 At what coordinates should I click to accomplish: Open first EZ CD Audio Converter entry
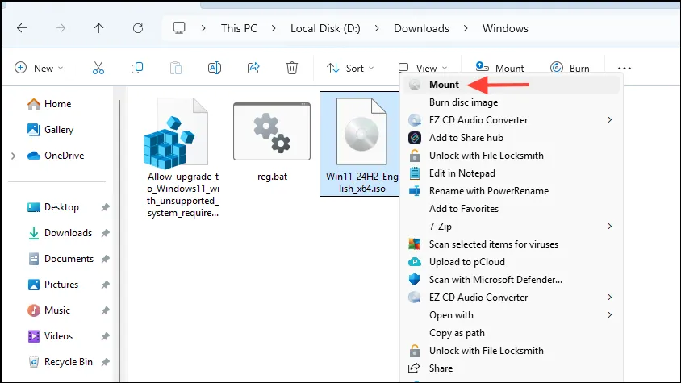pos(512,120)
